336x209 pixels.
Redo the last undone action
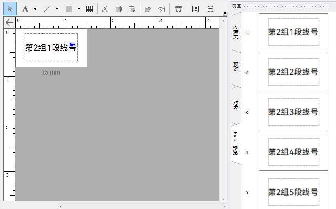tap(161, 9)
